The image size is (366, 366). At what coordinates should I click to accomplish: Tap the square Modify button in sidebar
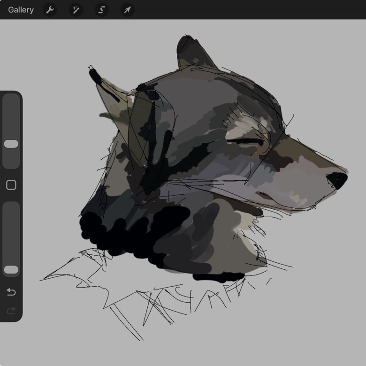point(11,185)
